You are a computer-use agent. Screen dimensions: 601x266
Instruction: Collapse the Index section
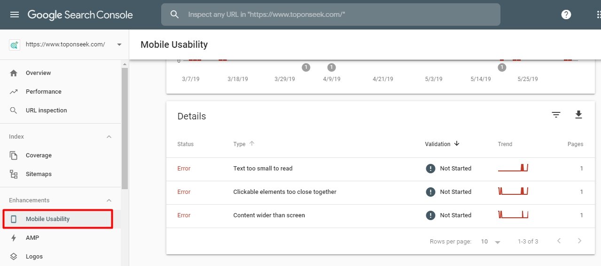point(109,137)
